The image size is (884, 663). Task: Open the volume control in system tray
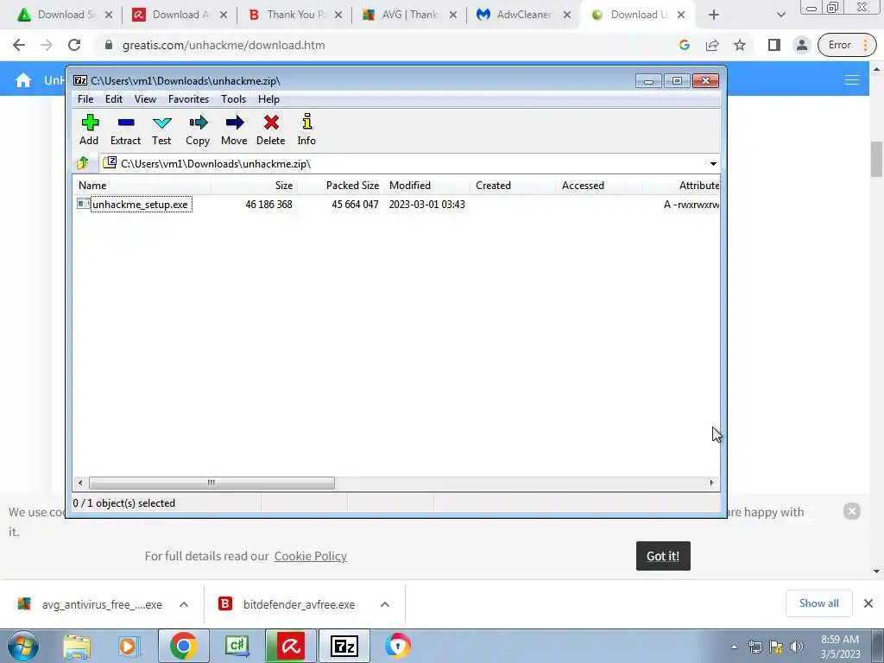pos(797,647)
